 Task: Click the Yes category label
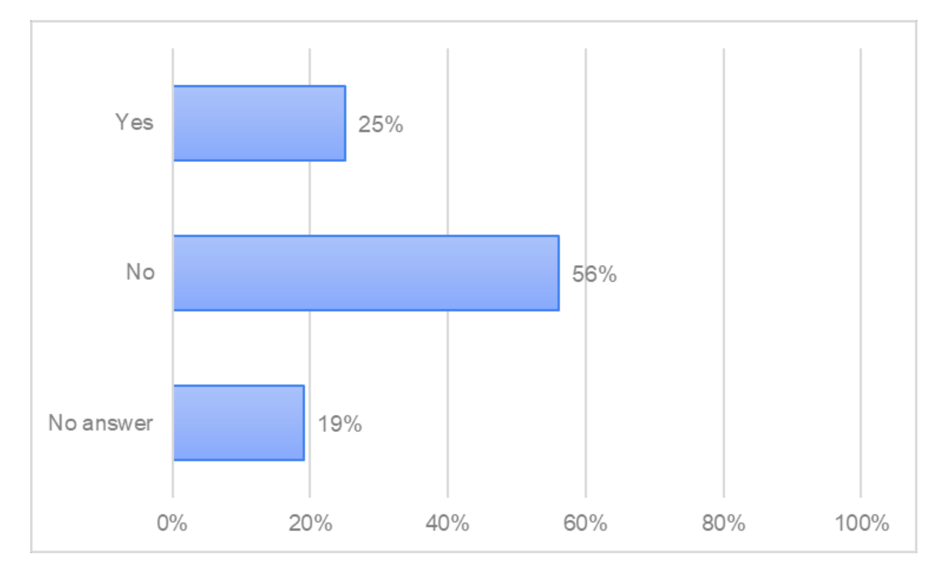click(134, 122)
